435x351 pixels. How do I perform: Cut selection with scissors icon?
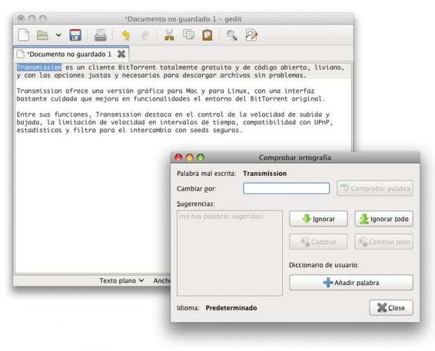170,35
